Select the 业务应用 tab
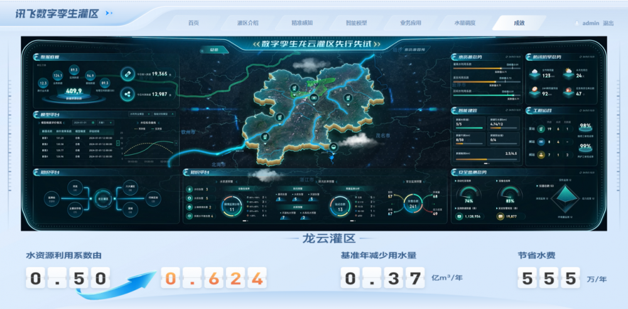This screenshot has width=628, height=309. point(411,23)
